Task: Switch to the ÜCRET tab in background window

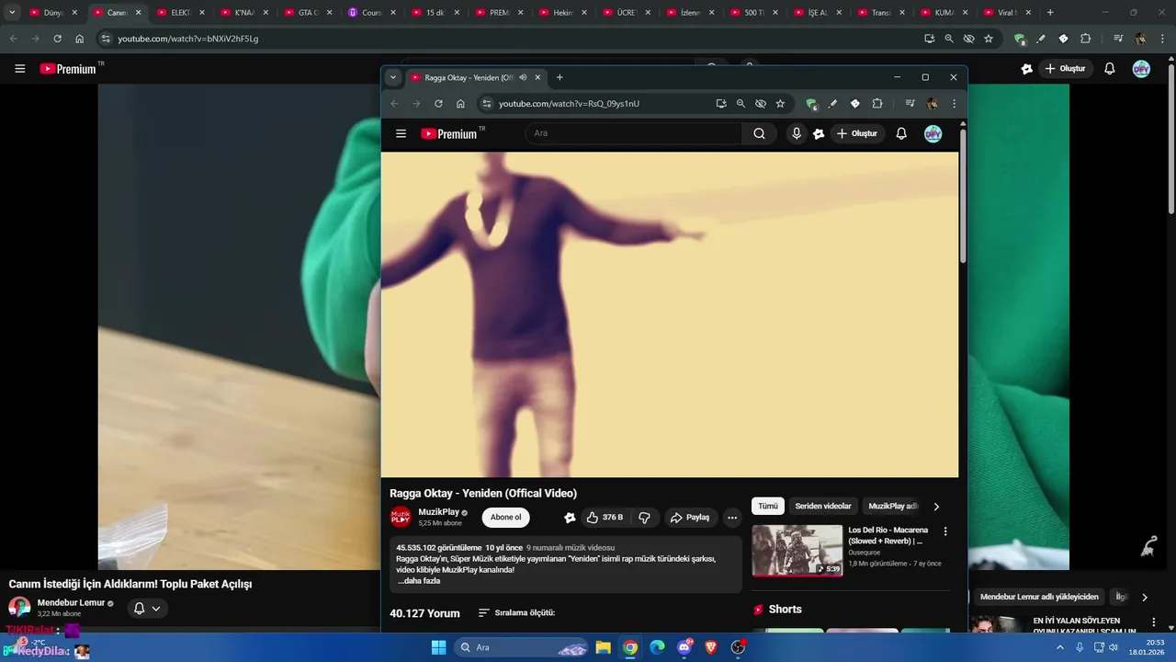Action: (x=625, y=13)
